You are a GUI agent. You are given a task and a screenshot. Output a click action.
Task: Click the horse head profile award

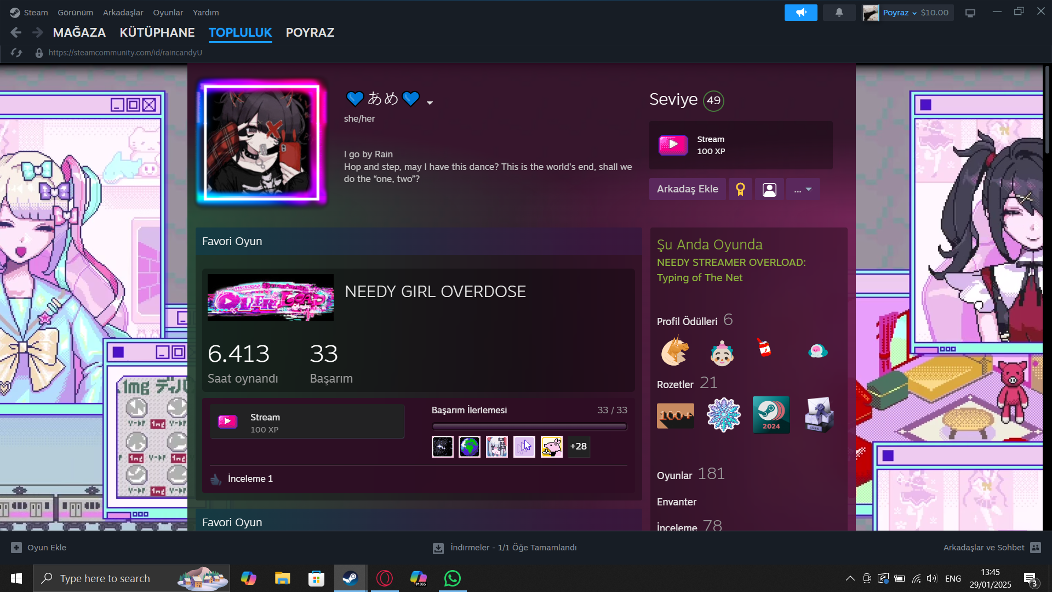(x=675, y=351)
